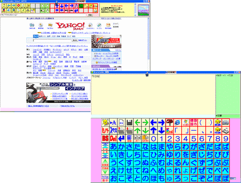The width and height of the screenshot is (241, 183).
Task: Click the chick mascot icon at keyboard top-left
Action: tap(105, 122)
